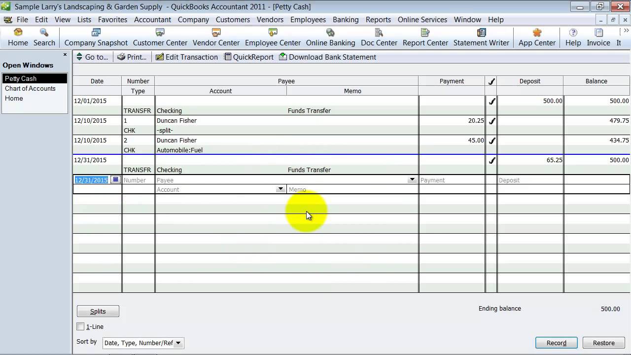Open the Vendor Center icon

[216, 37]
